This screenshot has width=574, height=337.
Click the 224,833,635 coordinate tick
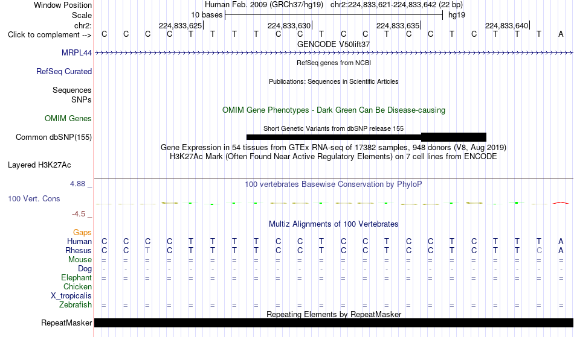pyautogui.click(x=398, y=25)
